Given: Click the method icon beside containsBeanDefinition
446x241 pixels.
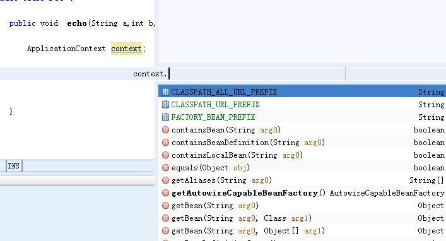Looking at the screenshot, I should [x=165, y=143].
